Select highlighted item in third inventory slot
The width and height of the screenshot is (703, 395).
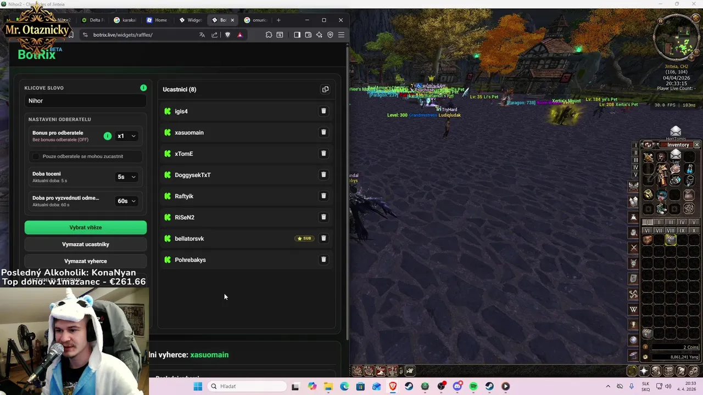(671, 240)
